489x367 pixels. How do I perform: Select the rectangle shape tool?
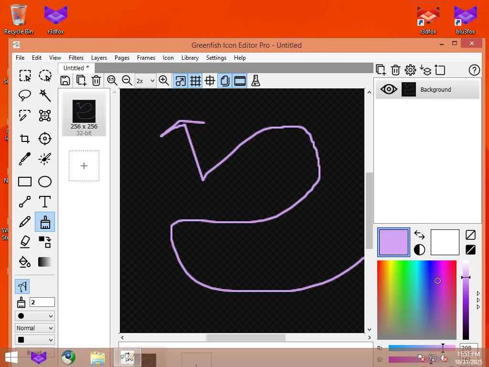25,182
